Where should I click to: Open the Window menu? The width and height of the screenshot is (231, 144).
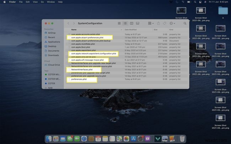click(51, 2)
